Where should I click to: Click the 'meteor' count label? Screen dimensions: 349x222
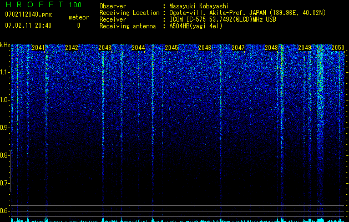pos(79,17)
